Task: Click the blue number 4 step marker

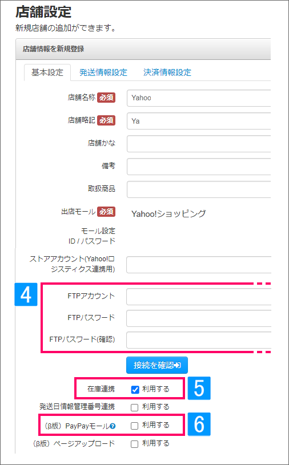Action: 26,294
